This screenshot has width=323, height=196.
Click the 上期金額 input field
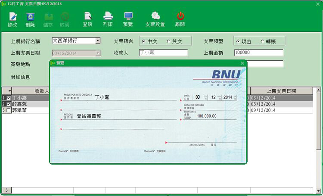258,53
